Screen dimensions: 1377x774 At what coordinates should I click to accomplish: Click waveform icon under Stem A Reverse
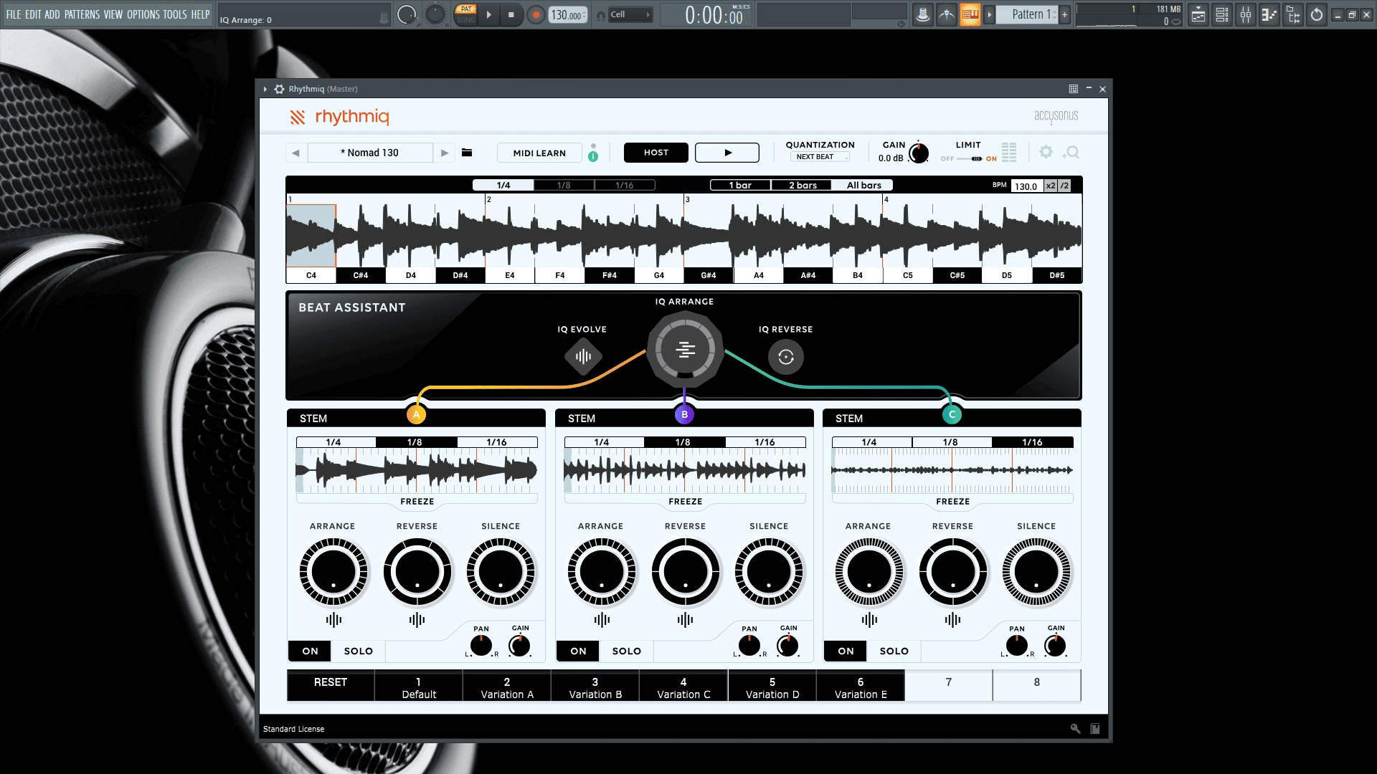pos(417,620)
